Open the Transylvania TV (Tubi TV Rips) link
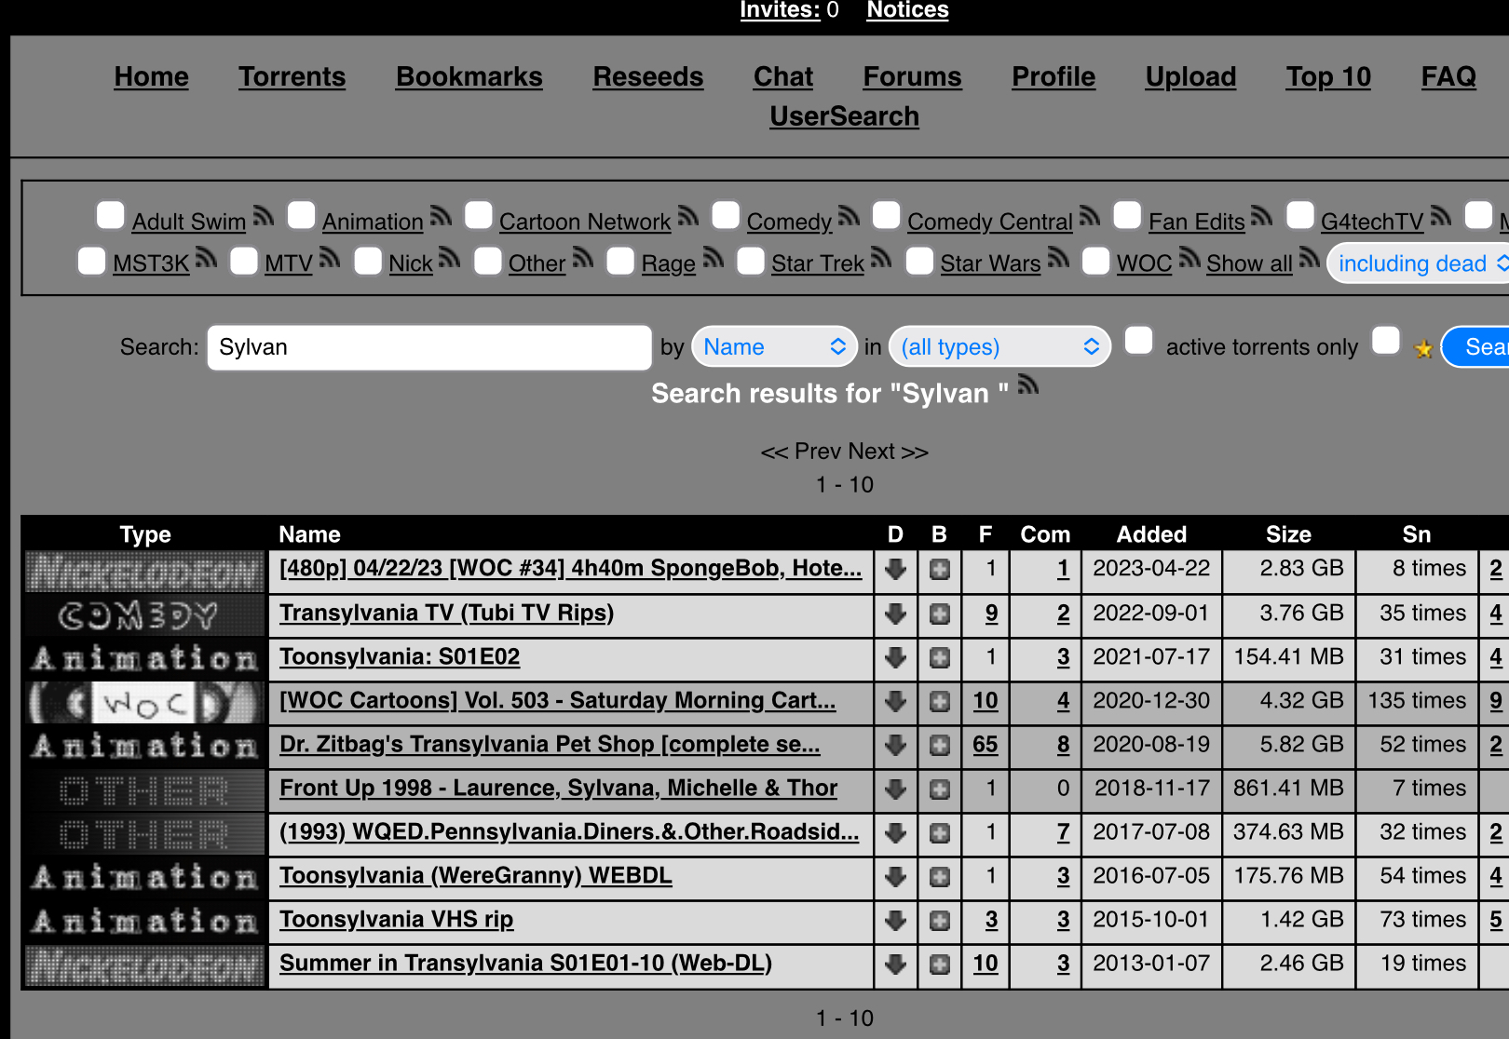 tap(447, 614)
